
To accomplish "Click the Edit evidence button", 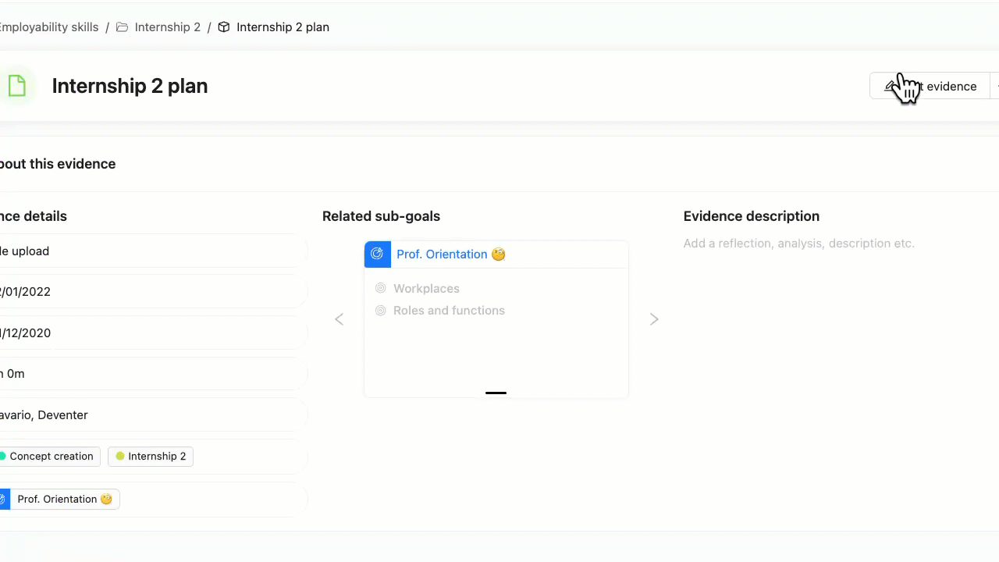I will click(x=930, y=86).
